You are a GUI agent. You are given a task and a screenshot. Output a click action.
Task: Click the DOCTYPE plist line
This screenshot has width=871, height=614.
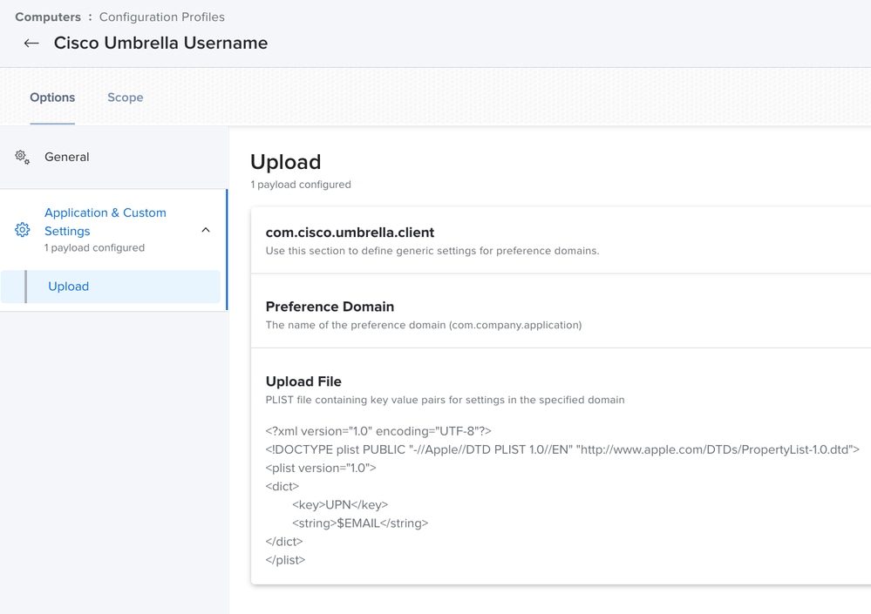(562, 449)
